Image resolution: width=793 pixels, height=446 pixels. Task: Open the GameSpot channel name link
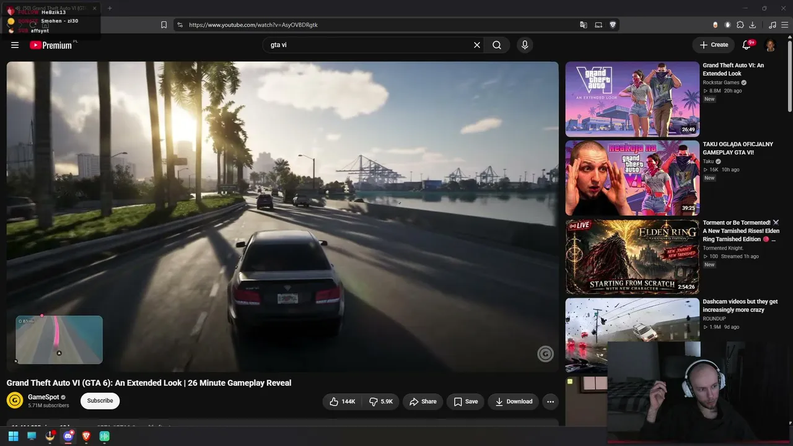43,397
